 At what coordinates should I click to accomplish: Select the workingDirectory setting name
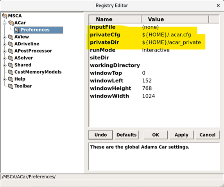[x=115, y=66]
